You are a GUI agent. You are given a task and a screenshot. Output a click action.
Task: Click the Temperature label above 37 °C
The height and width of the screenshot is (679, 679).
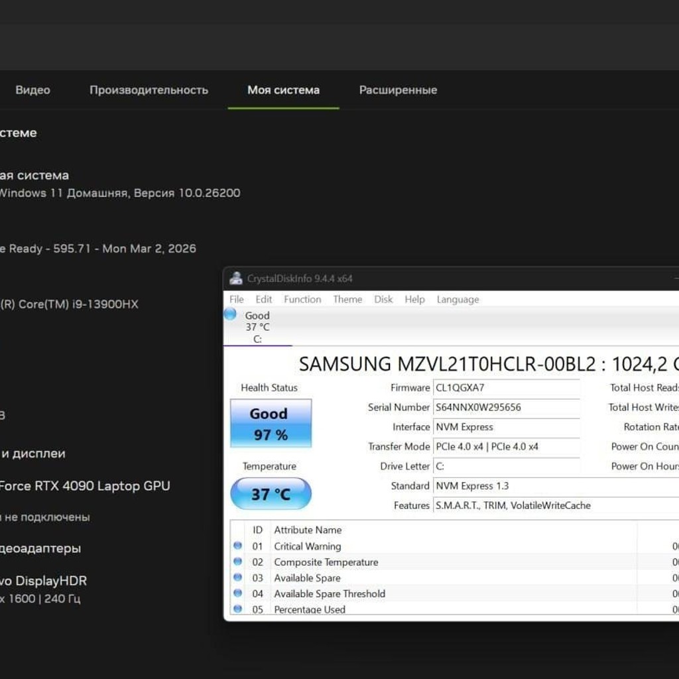pos(269,466)
